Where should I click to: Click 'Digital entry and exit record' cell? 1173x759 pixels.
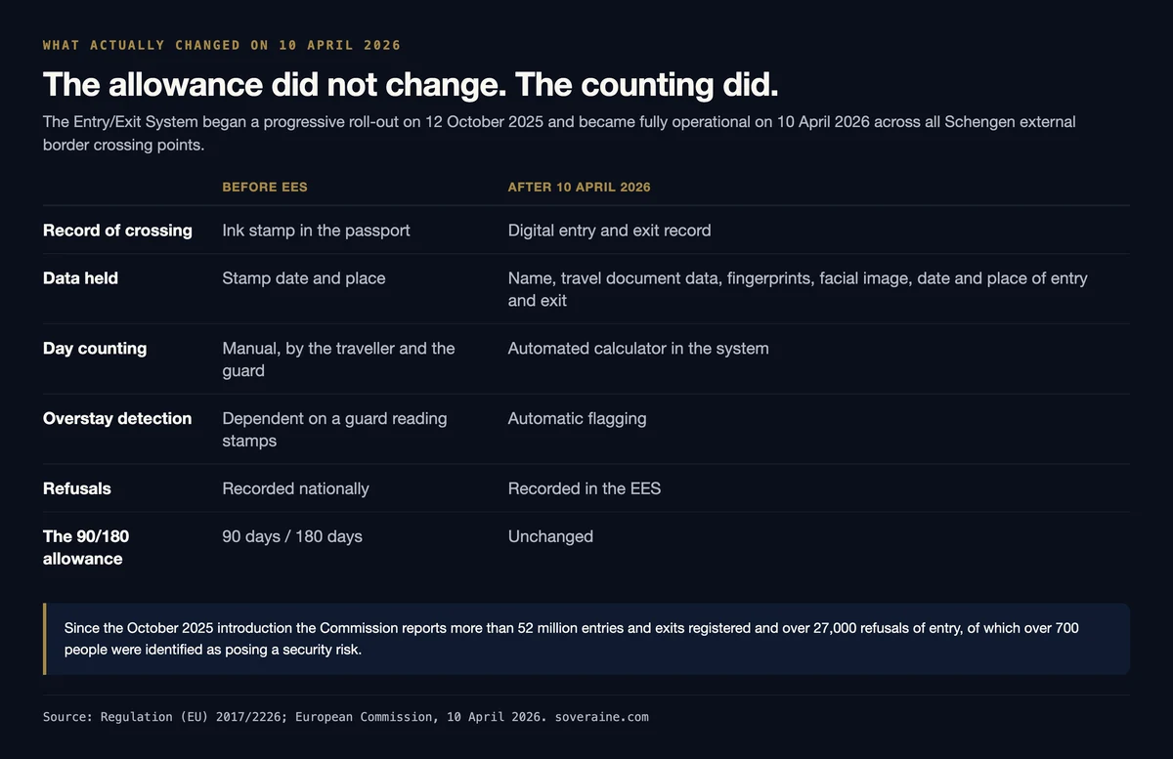609,231
